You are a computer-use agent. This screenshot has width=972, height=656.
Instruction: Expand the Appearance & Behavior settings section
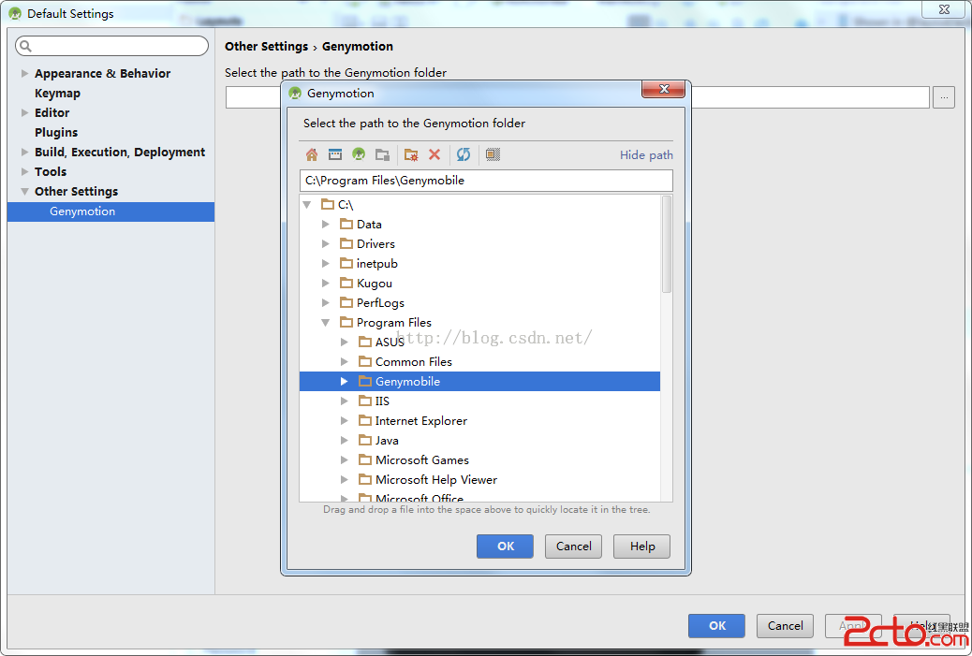click(25, 74)
